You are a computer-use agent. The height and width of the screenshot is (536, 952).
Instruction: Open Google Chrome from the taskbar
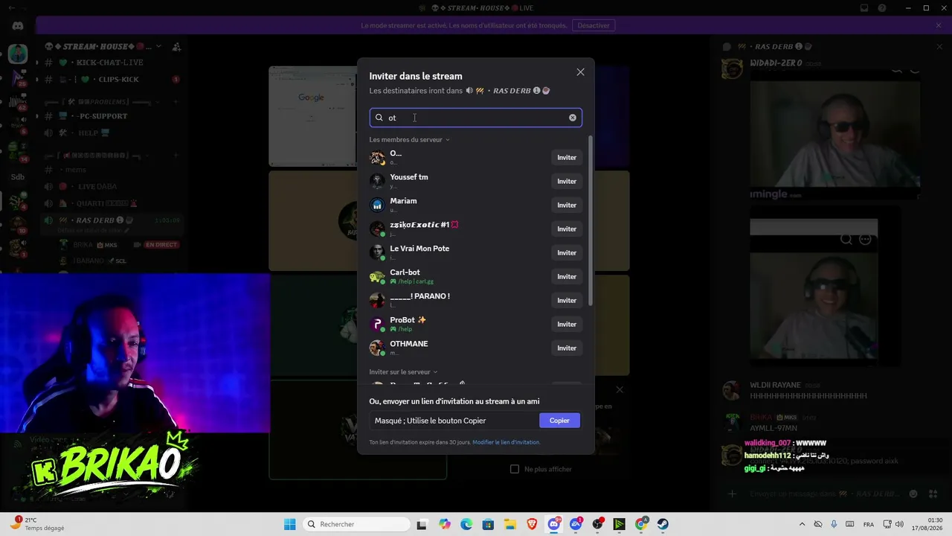pos(641,524)
